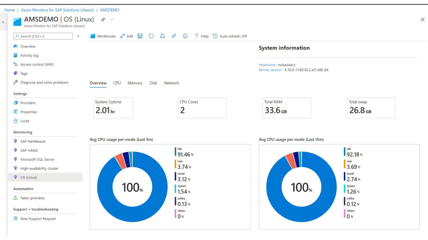Click the Locks padlock icon
Screen dimensions: 428x240
[15, 121]
